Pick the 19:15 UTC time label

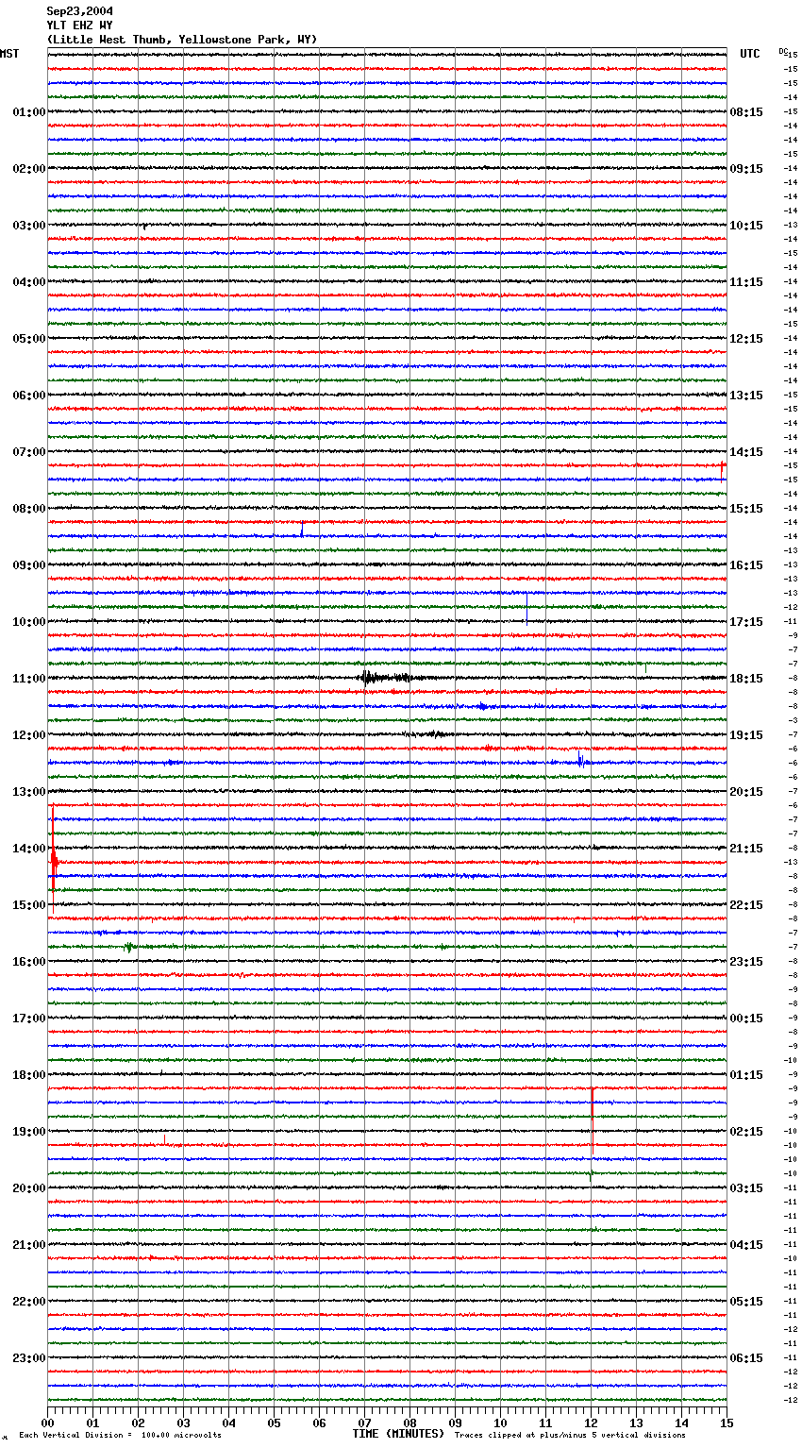pyautogui.click(x=746, y=735)
